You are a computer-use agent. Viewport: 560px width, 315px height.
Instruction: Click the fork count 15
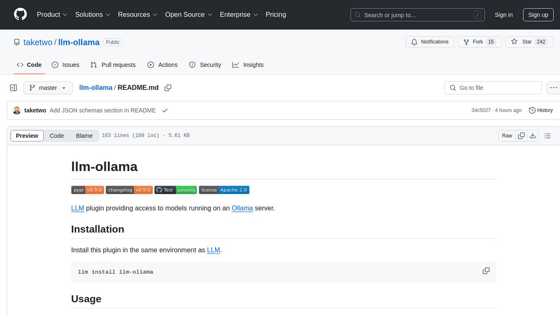pos(491,42)
